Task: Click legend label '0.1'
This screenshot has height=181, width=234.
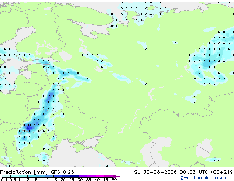Action: 4,180
